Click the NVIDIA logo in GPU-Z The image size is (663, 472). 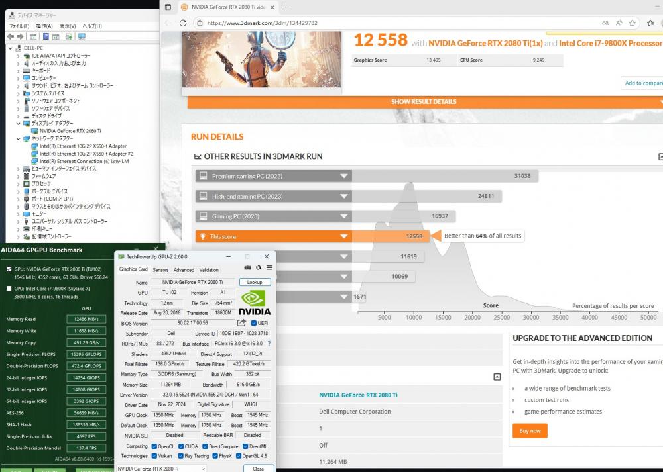point(254,303)
